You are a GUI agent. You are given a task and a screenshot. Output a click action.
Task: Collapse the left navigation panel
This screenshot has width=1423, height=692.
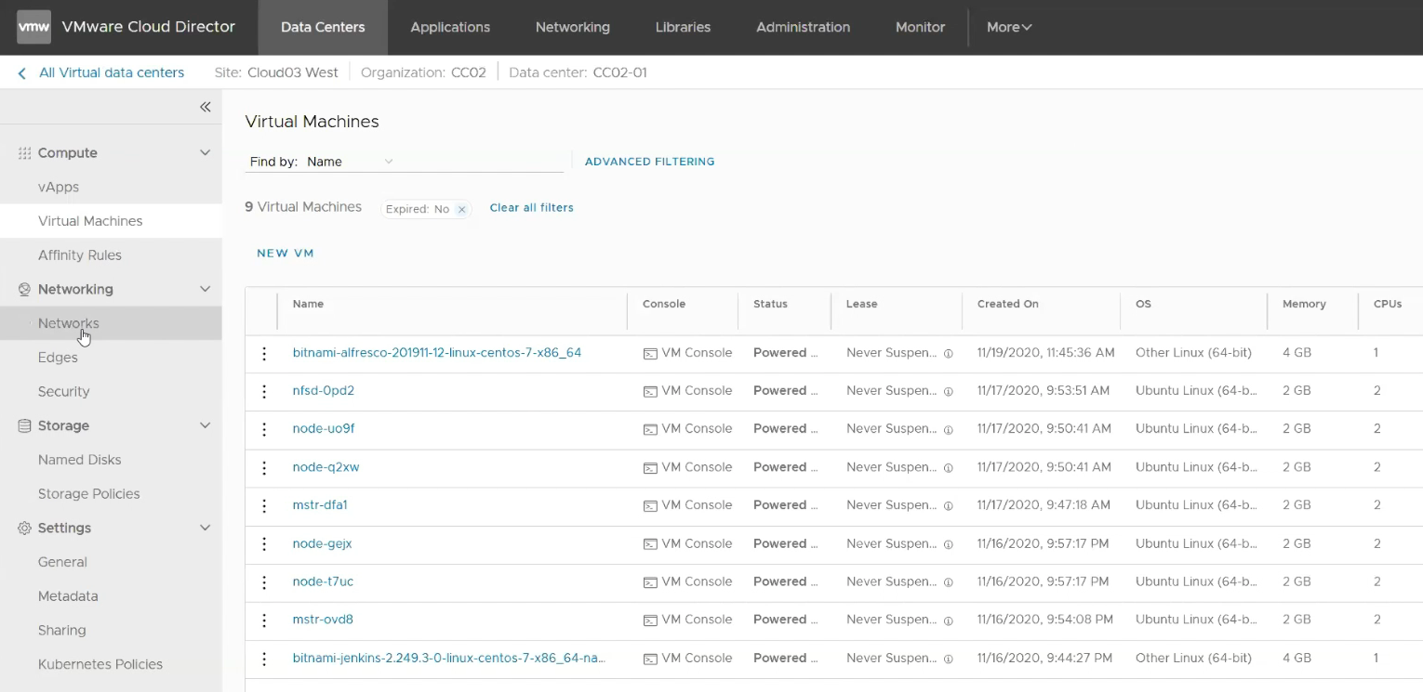click(x=205, y=107)
